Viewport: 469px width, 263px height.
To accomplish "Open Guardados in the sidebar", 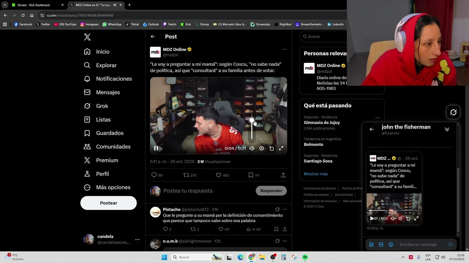I will pyautogui.click(x=104, y=133).
